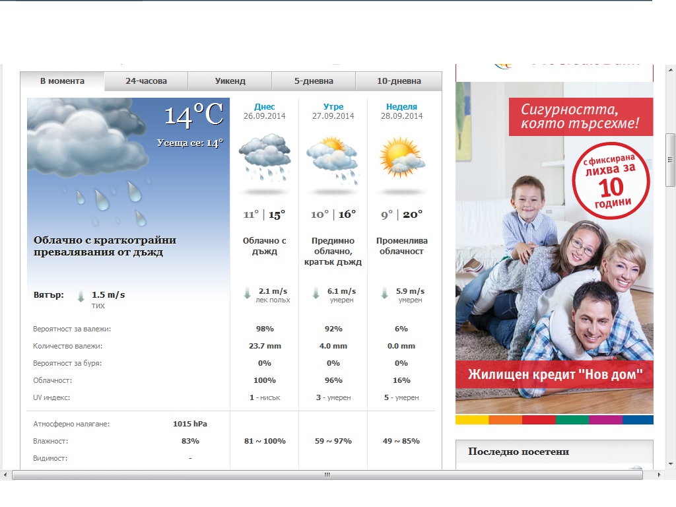Screen dimensions: 676x507
Task: Click the horizontal scrollbar left arrow
Action: tap(5, 475)
